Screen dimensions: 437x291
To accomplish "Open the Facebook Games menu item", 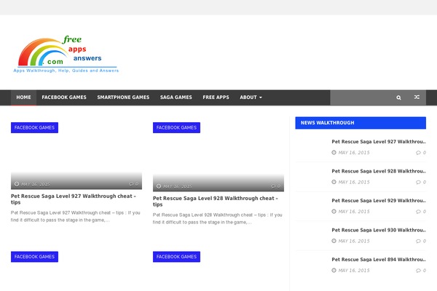I will 64,97.
